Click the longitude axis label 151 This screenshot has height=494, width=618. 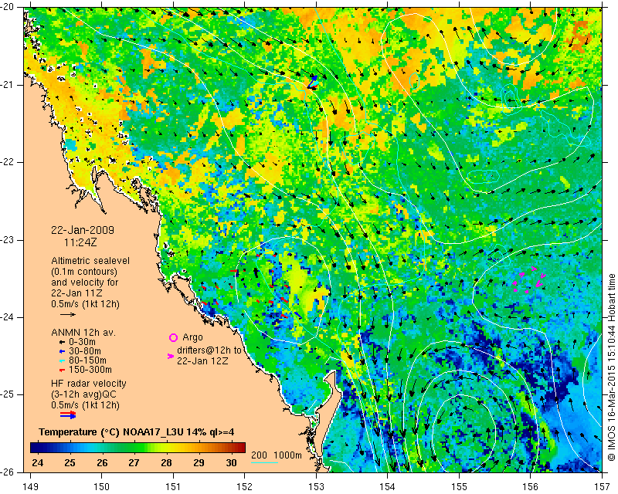coord(173,486)
